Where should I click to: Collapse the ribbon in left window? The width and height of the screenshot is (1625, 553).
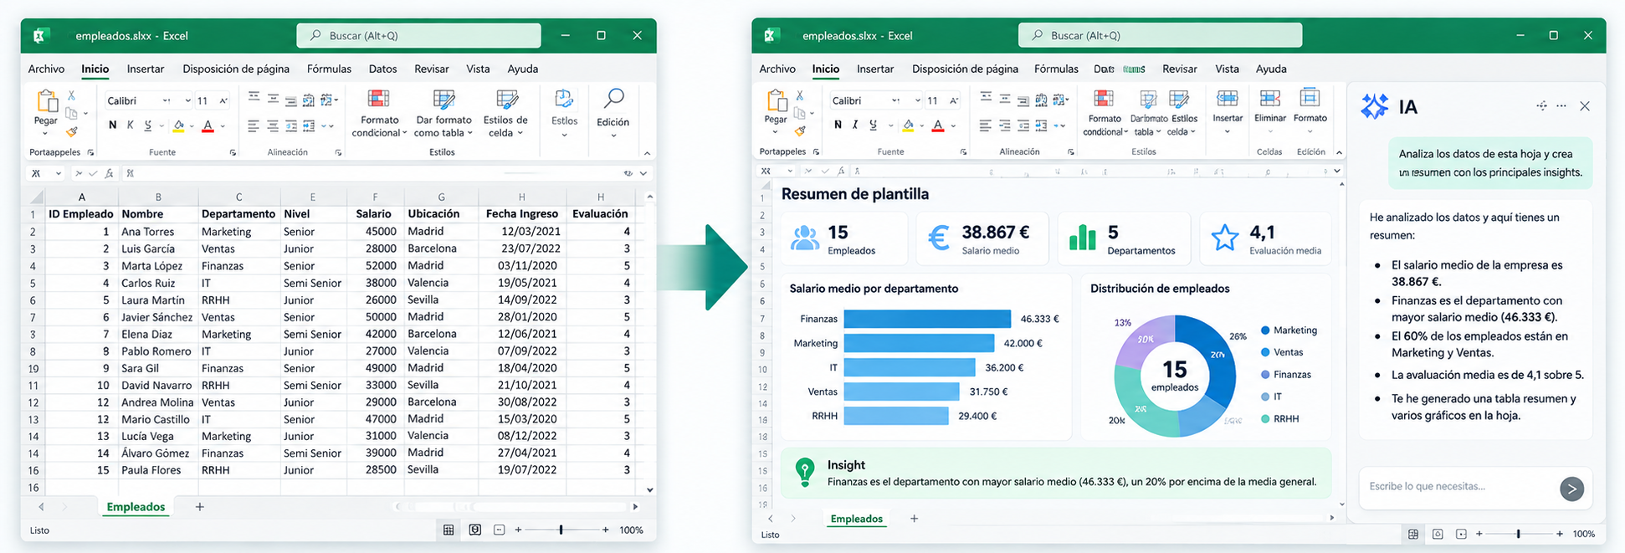(x=647, y=153)
